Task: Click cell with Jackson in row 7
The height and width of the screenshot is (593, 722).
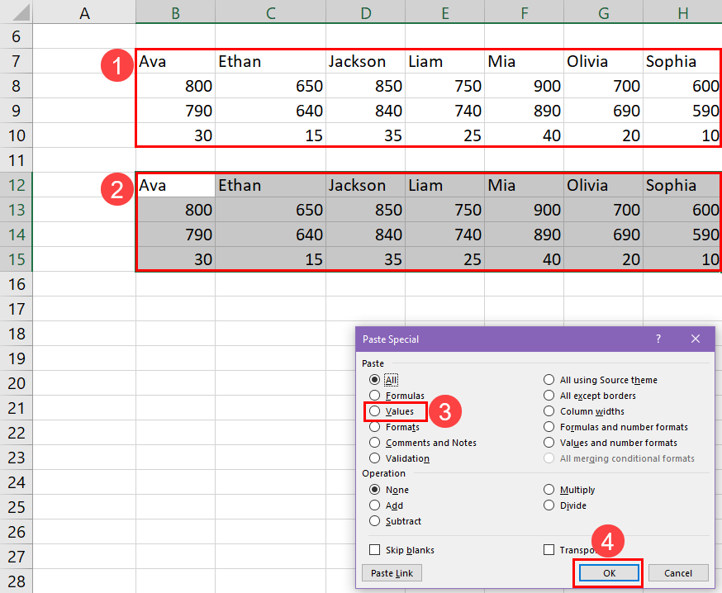Action: 366,61
